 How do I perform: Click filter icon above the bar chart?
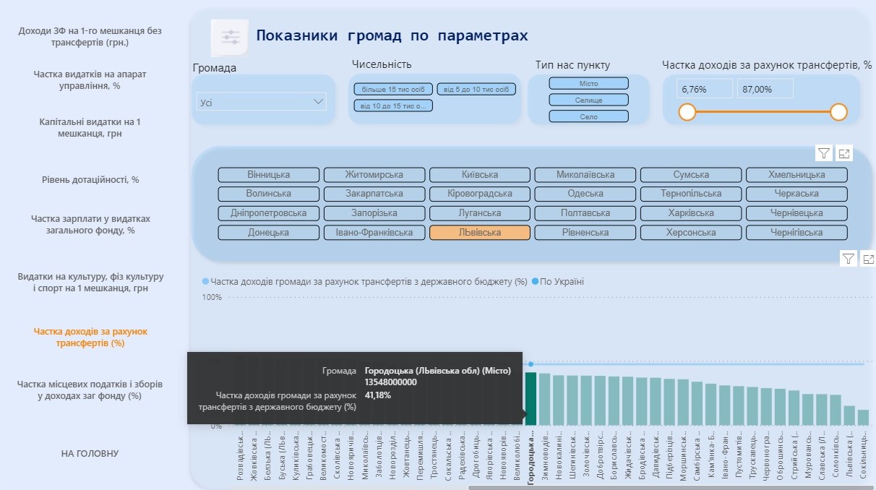point(849,259)
